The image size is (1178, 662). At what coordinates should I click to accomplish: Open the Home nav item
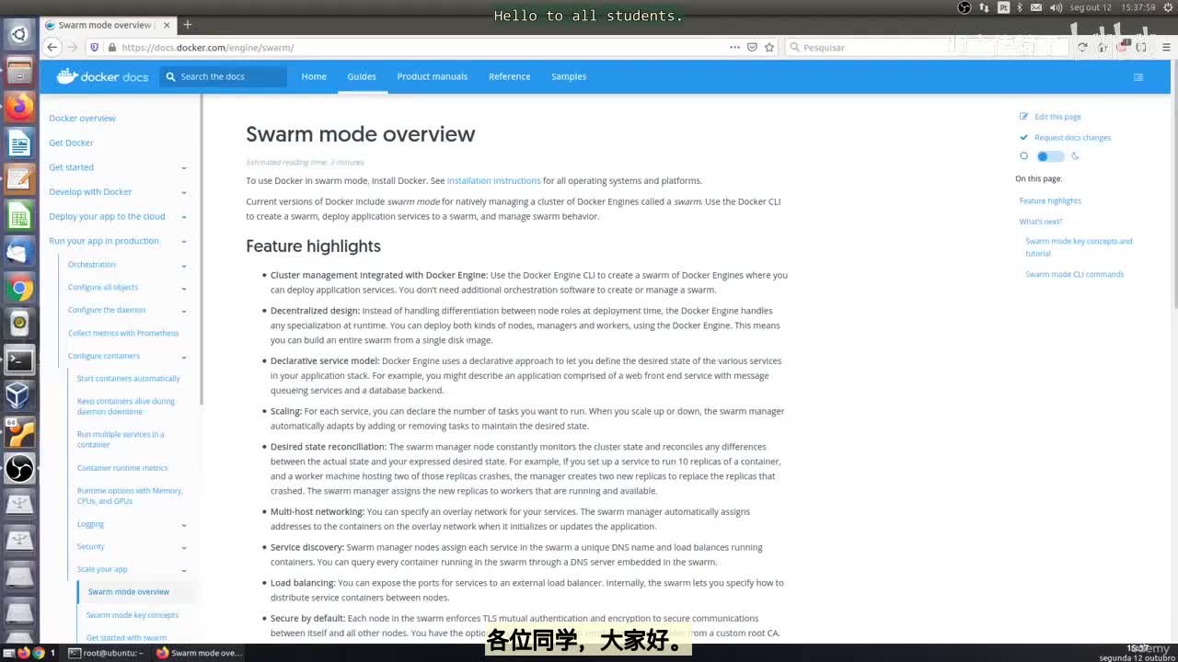pyautogui.click(x=314, y=76)
